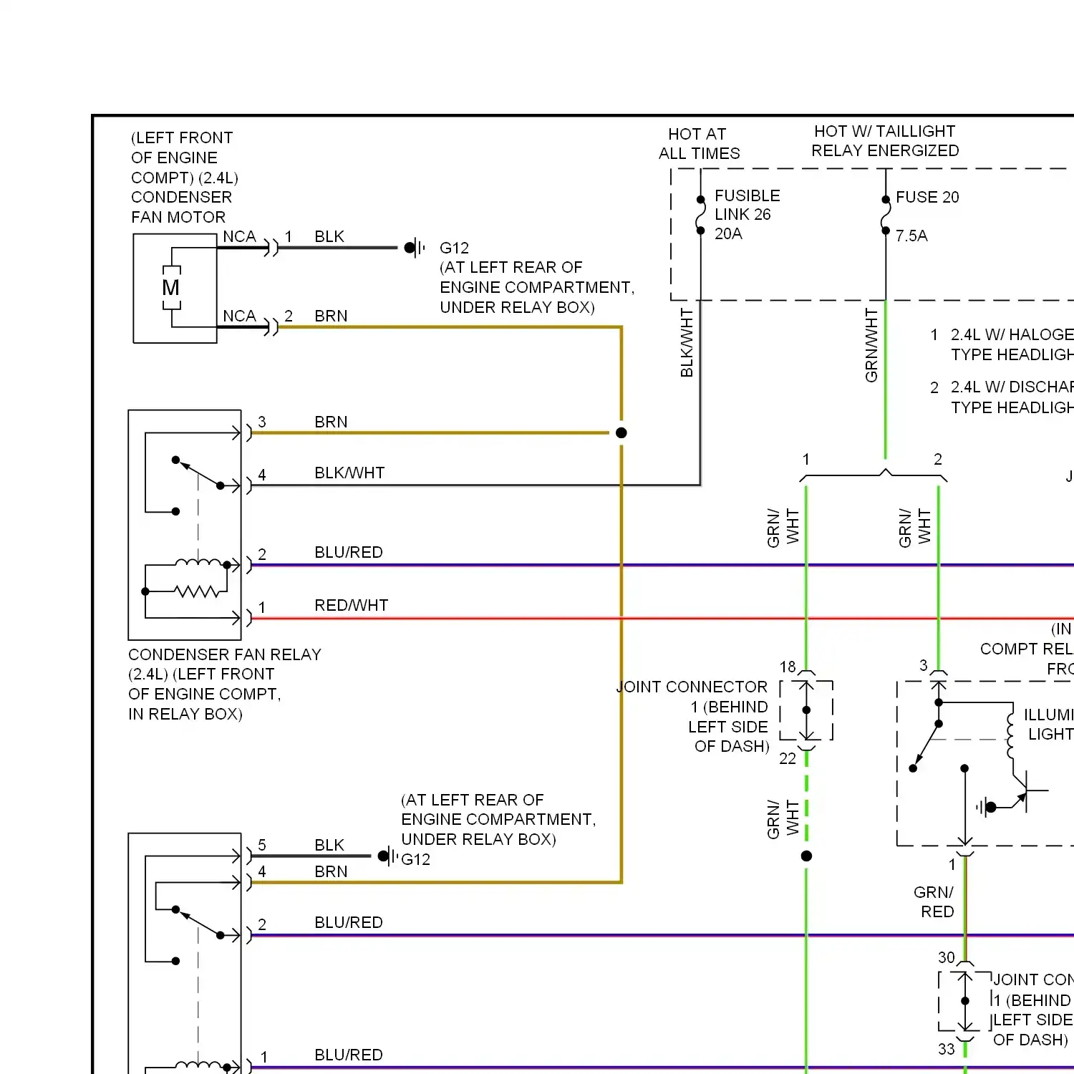Image resolution: width=1074 pixels, height=1074 pixels.
Task: Select the BRN wire splice junction dot
Action: pyautogui.click(x=621, y=432)
